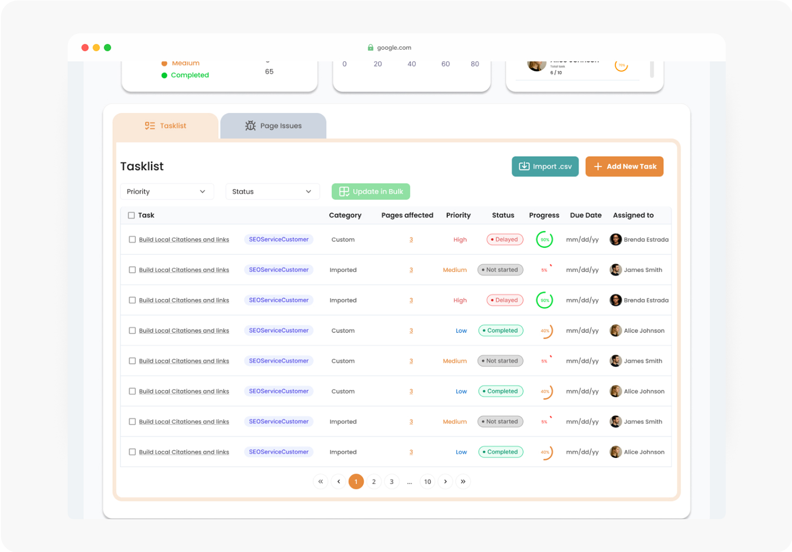Open page 2 from the pagination
Viewport: 792px width, 552px height.
click(x=374, y=481)
